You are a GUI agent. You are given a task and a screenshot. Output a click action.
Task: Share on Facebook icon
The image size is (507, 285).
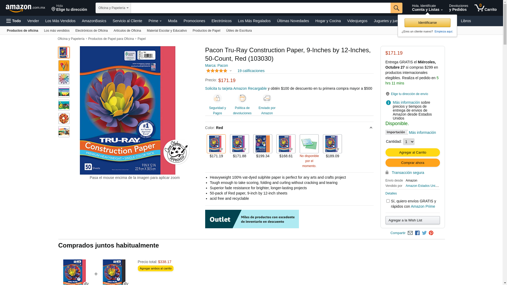tap(417, 233)
